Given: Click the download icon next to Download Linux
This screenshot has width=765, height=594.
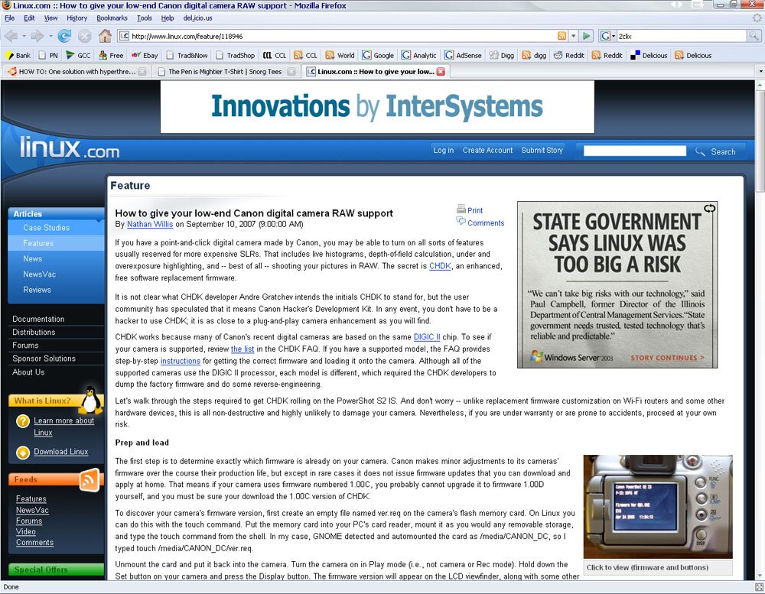Looking at the screenshot, I should (x=23, y=453).
